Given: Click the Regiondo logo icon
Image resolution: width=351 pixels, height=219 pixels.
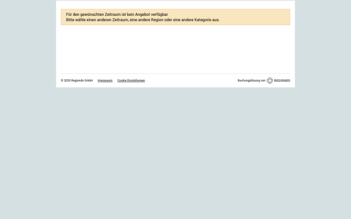Looking at the screenshot, I should [x=270, y=81].
